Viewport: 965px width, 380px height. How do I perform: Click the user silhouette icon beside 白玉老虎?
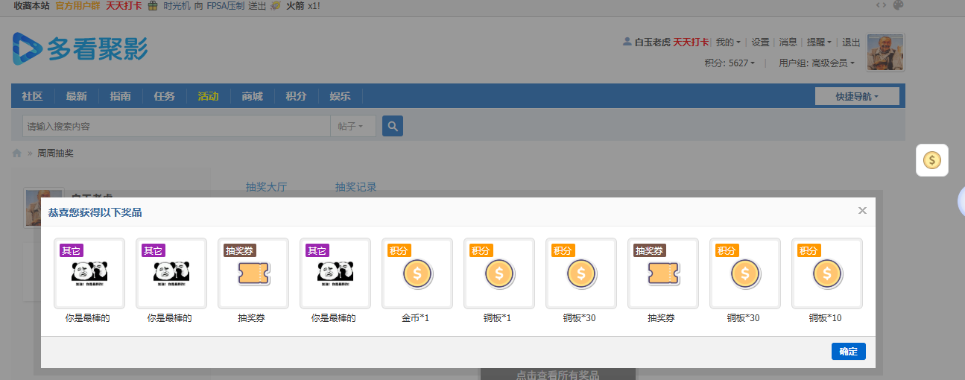627,42
